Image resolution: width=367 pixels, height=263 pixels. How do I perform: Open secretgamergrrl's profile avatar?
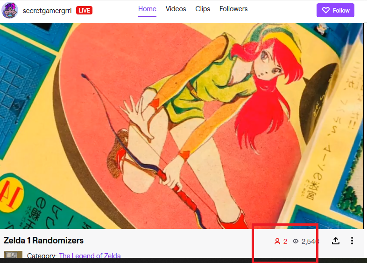pyautogui.click(x=10, y=10)
